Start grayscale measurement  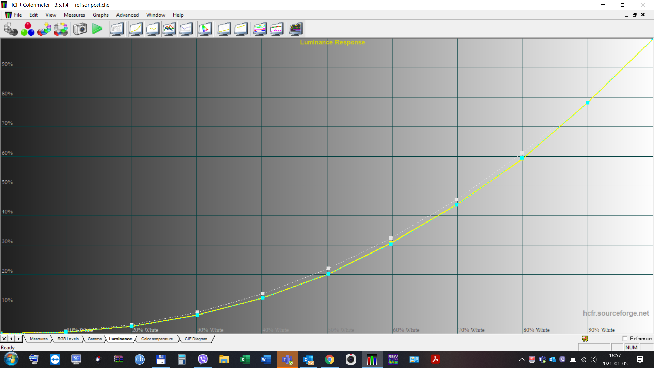pos(11,29)
